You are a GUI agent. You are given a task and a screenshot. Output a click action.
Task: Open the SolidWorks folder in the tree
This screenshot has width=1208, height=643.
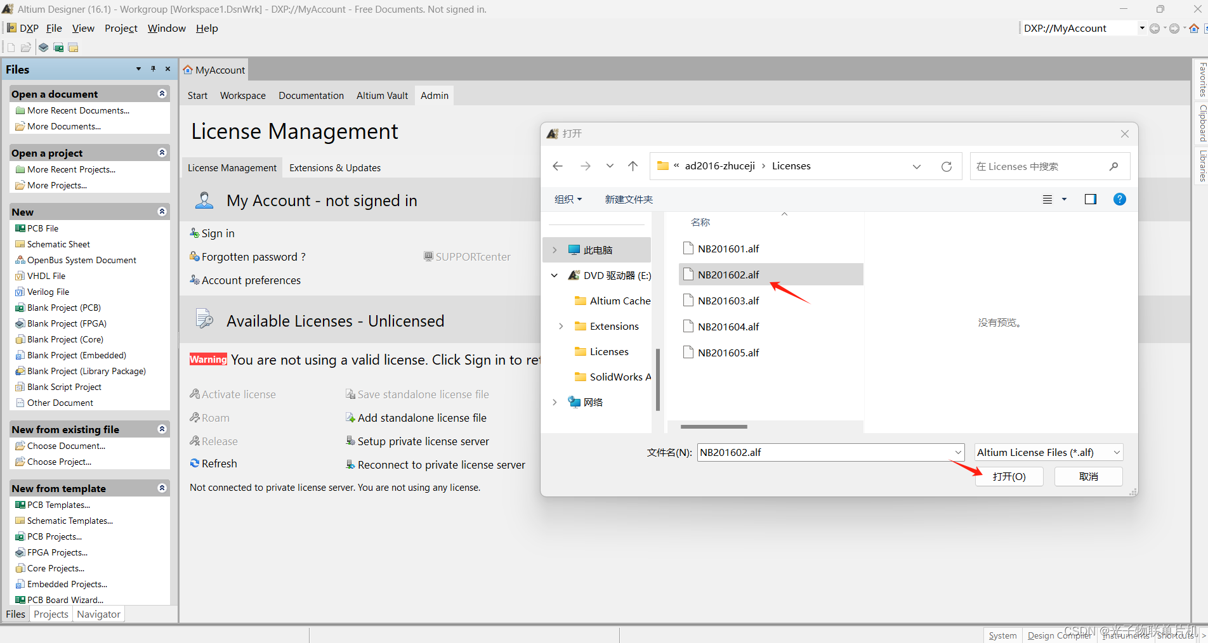[x=612, y=377]
